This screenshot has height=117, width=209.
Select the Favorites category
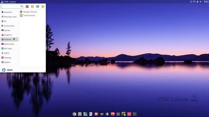(9, 12)
